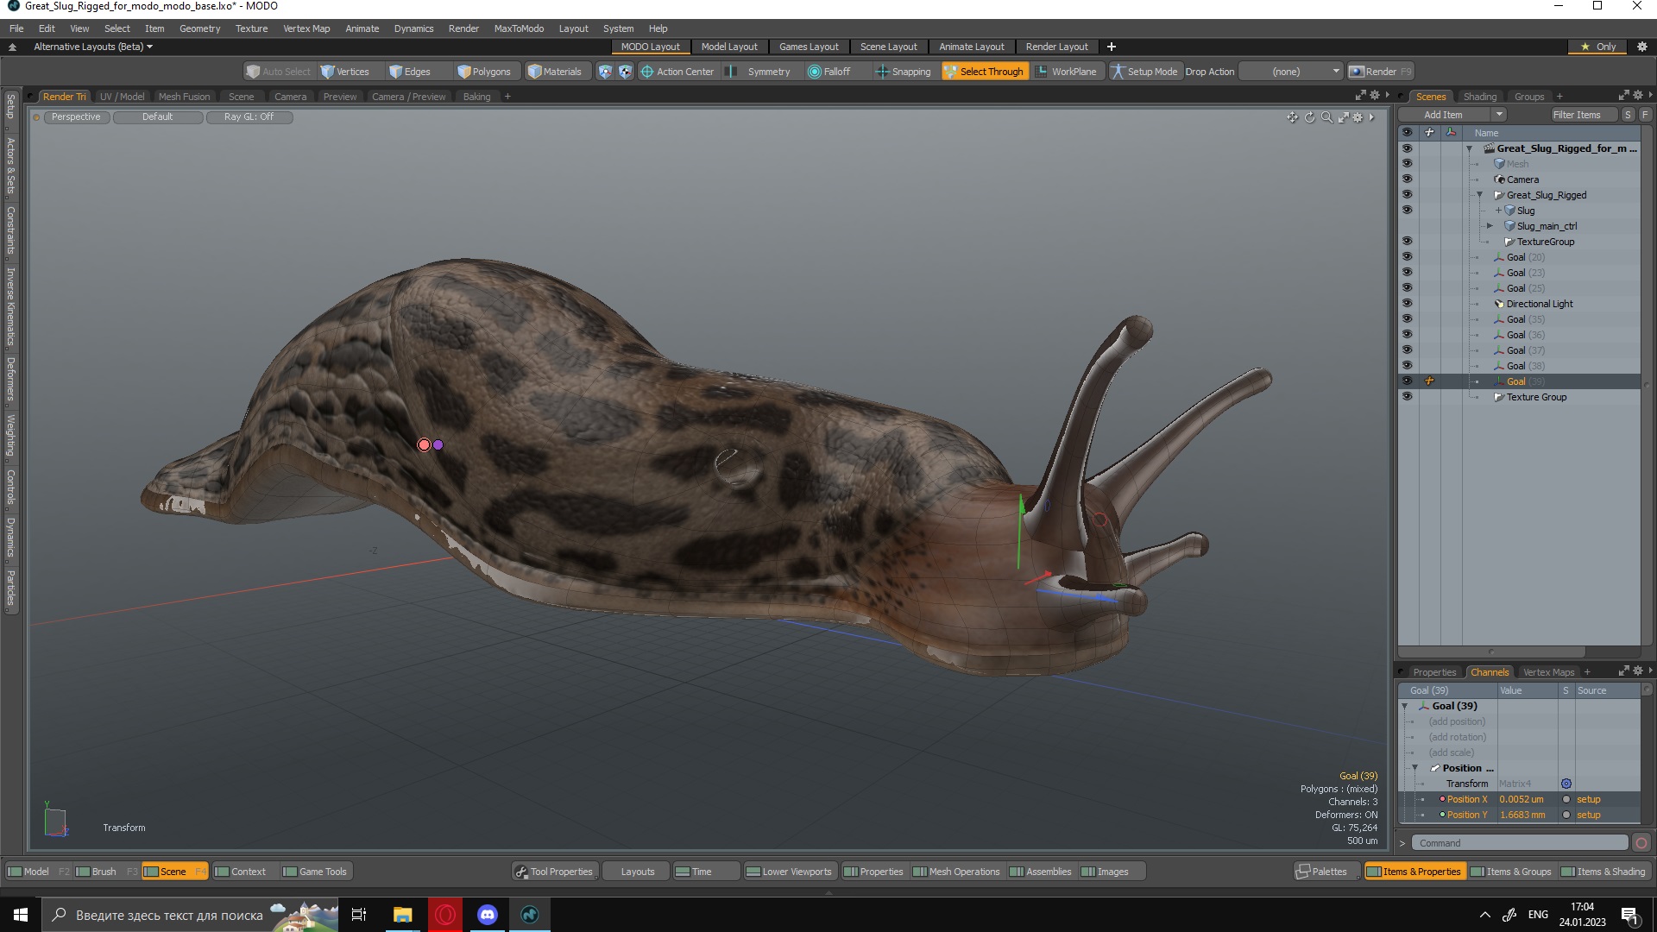
Task: Click the 3D viewport maximize arrows icon
Action: 1343,117
